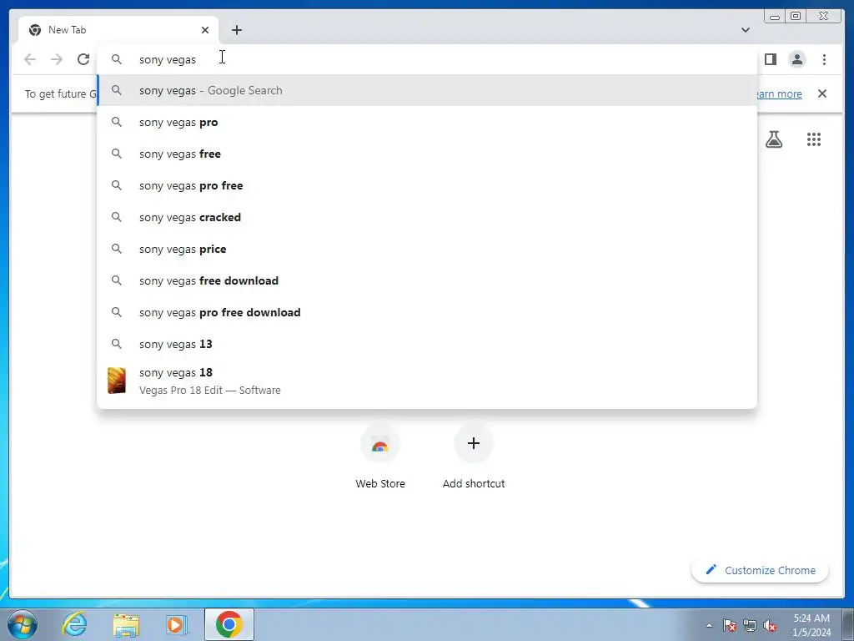
Task: Open Search Labs flask icon
Action: pos(773,139)
